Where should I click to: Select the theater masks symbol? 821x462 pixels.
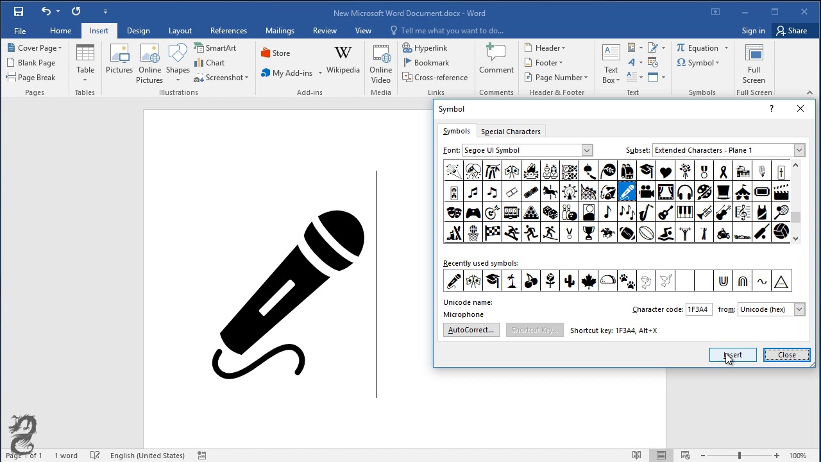coord(454,212)
